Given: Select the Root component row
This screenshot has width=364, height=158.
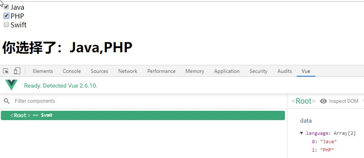Looking at the screenshot, I should click(x=143, y=115).
